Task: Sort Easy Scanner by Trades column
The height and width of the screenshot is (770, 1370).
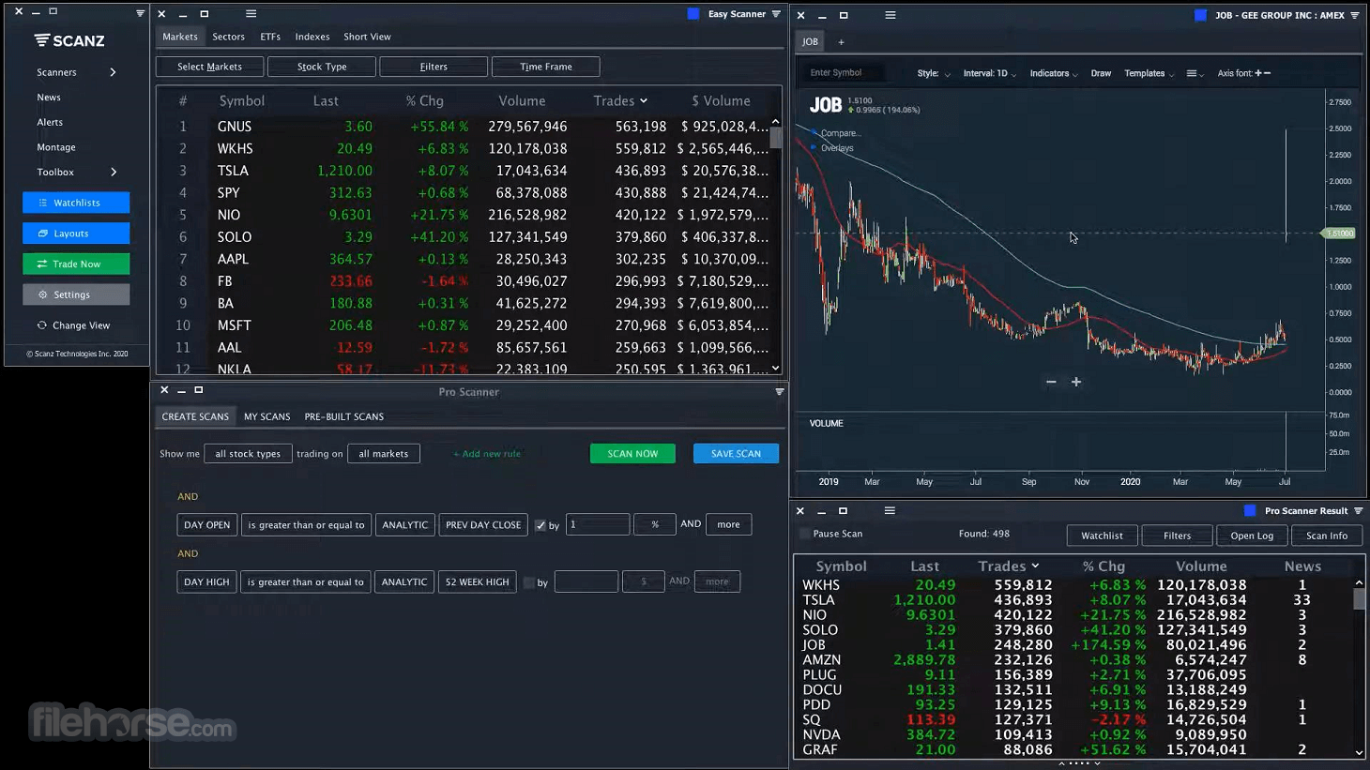Action: (619, 101)
